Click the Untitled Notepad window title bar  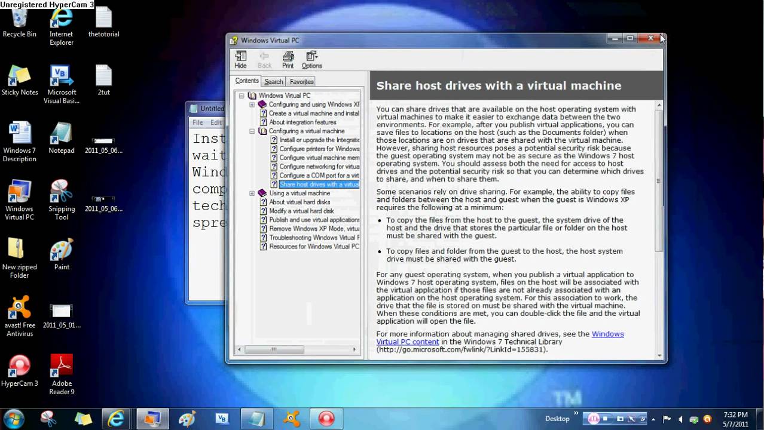tap(207, 109)
